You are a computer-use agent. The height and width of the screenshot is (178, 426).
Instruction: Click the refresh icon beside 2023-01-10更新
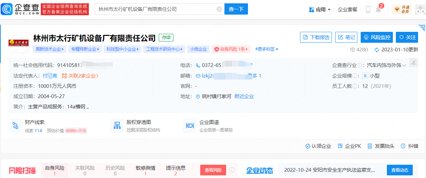(x=377, y=50)
